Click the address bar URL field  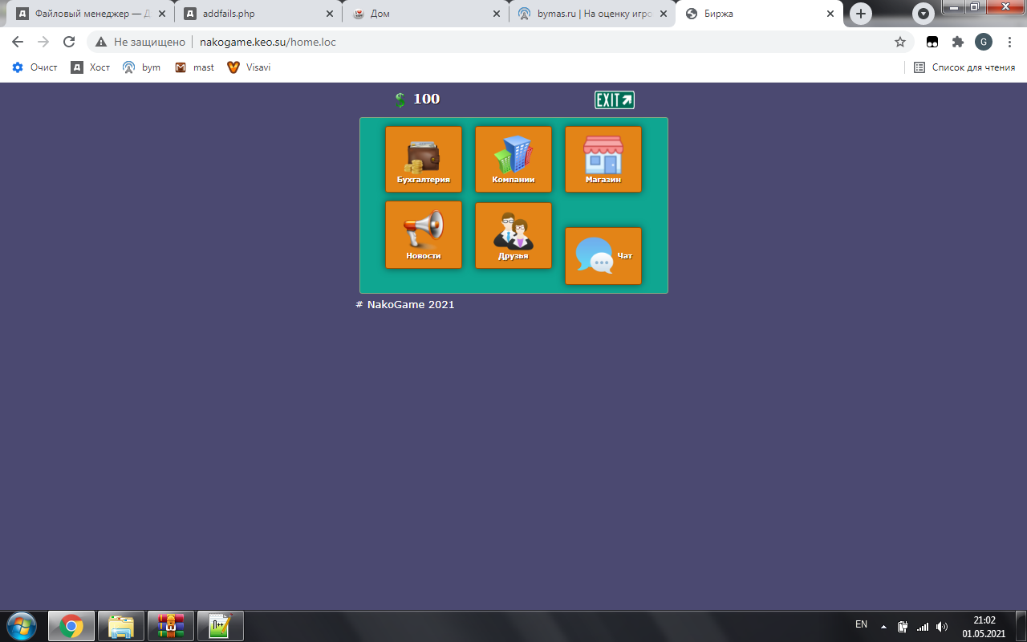click(481, 42)
